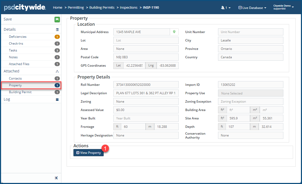The height and width of the screenshot is (184, 302).
Task: Click the Log section icon
Action: pyautogui.click(x=57, y=99)
